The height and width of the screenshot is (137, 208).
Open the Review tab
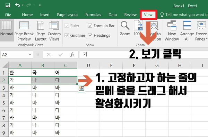[x=130, y=15]
